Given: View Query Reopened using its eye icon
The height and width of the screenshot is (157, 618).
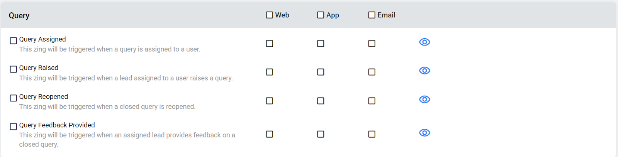Looking at the screenshot, I should pos(424,100).
